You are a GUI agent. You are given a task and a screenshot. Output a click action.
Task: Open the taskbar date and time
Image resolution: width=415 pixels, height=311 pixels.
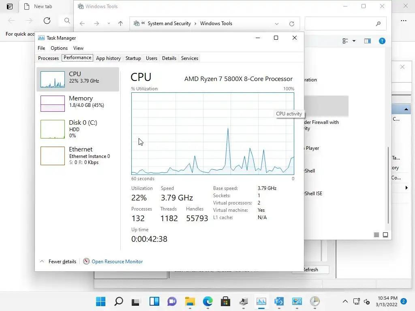pos(386,301)
